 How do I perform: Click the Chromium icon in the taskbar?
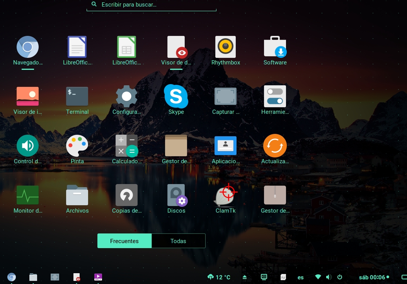point(12,277)
